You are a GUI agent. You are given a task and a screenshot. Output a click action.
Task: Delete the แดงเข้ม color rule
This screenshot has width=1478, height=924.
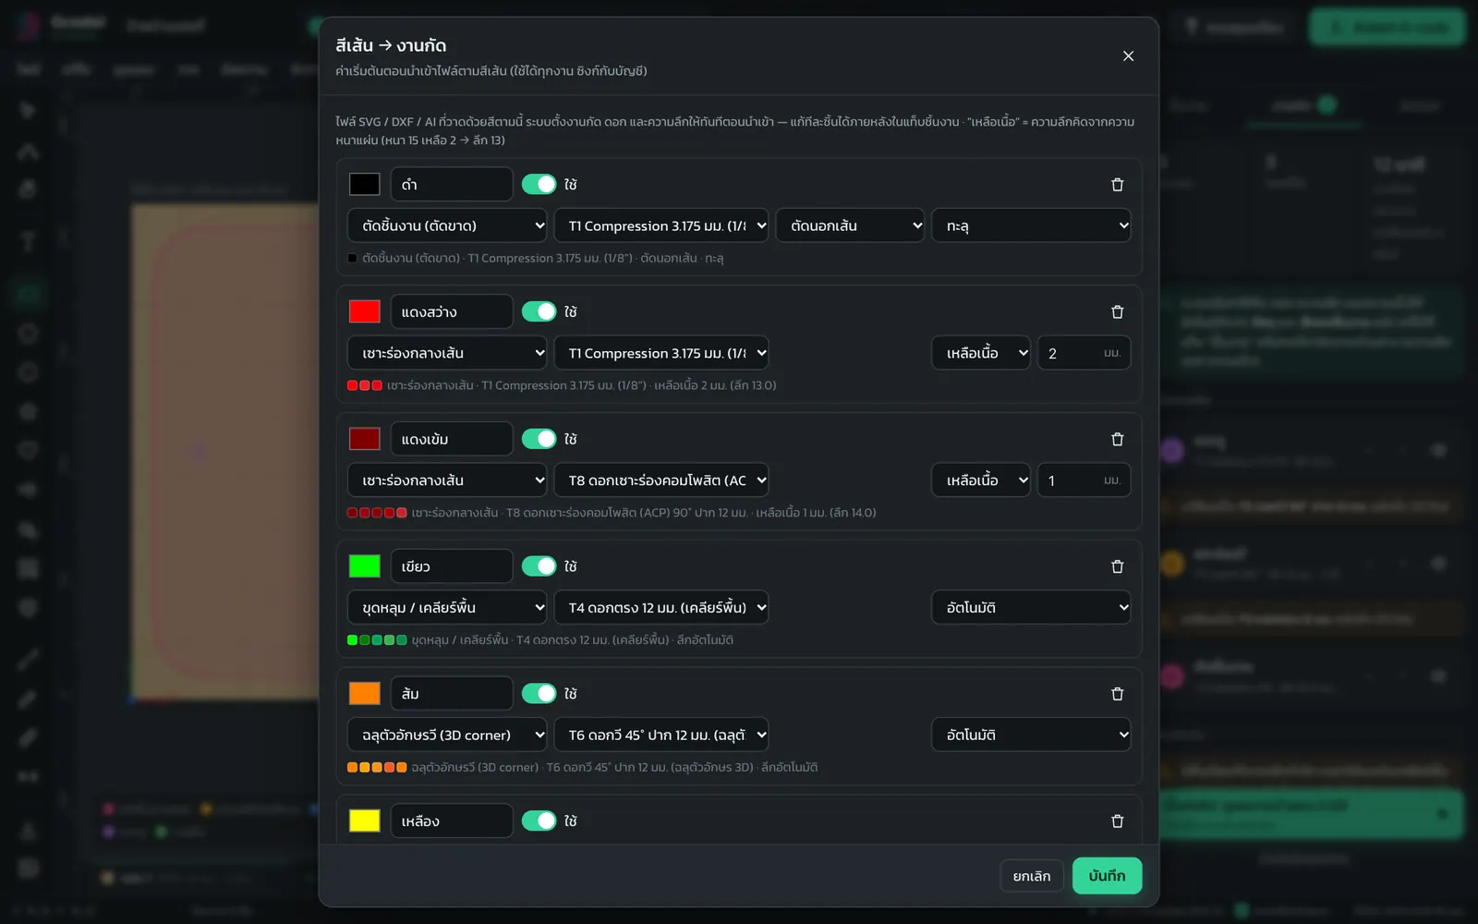point(1117,440)
